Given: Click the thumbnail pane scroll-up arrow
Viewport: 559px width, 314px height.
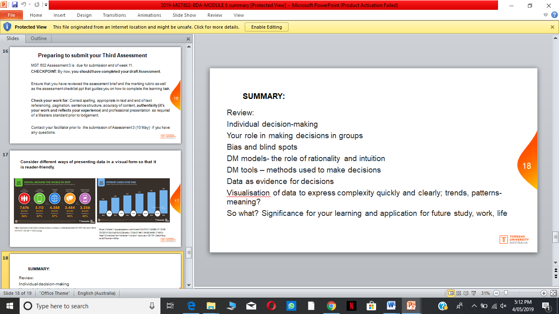Looking at the screenshot, I should pyautogui.click(x=189, y=47).
